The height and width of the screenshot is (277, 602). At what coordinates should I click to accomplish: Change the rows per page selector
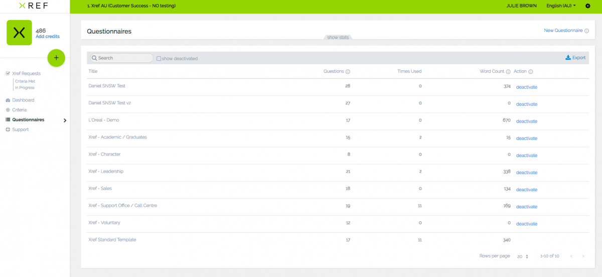pyautogui.click(x=523, y=256)
